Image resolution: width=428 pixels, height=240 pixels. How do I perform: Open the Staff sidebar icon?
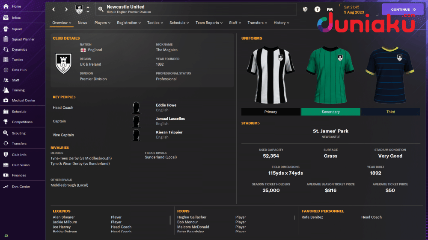tap(6, 80)
